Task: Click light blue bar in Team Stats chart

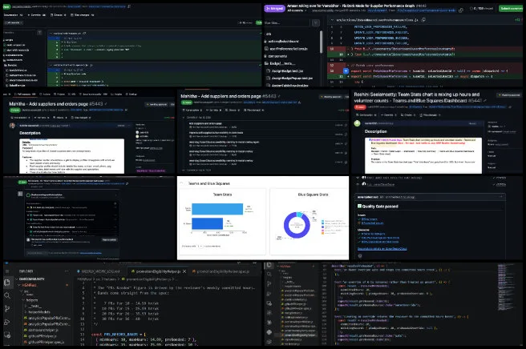Action: [x=217, y=209]
